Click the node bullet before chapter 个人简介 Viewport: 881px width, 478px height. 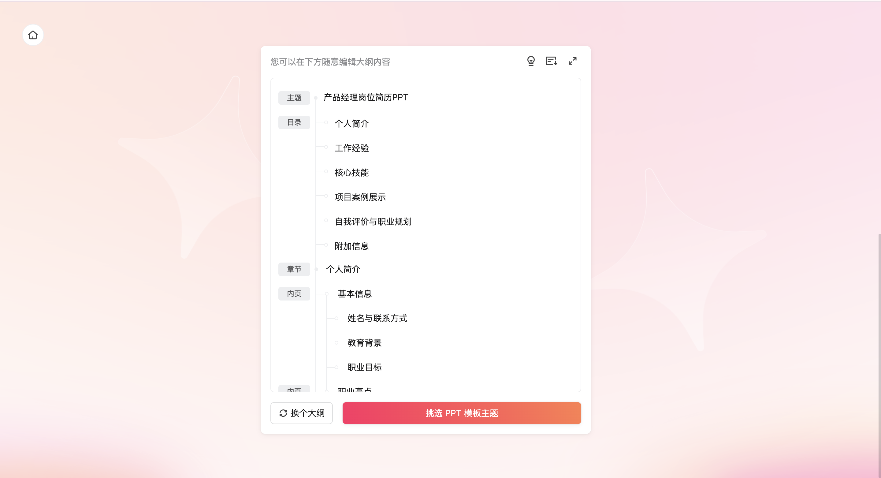click(316, 269)
